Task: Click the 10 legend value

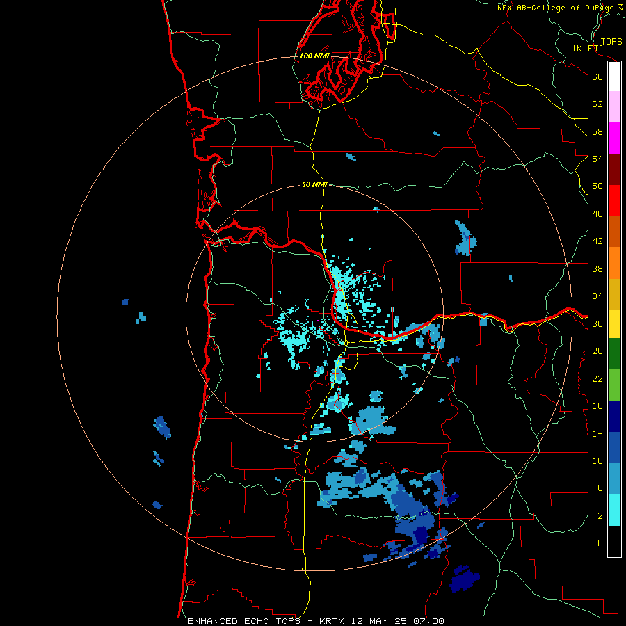Action: coord(597,461)
